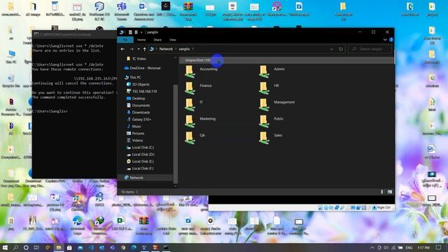
Task: Open Explorer help with the question-mark icon
Action: tap(391, 40)
